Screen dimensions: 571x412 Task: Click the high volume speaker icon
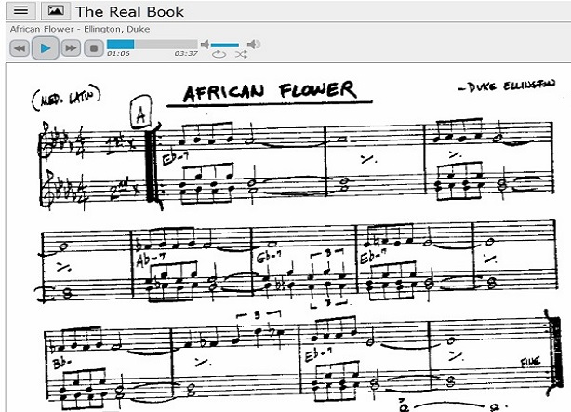coord(253,44)
